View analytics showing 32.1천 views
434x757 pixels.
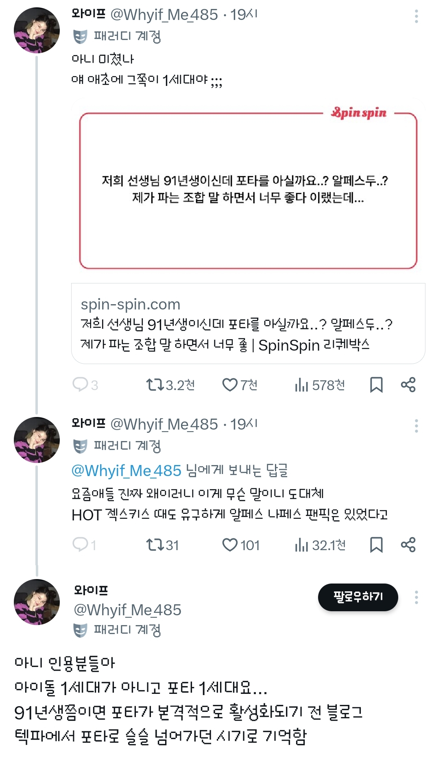tap(301, 544)
